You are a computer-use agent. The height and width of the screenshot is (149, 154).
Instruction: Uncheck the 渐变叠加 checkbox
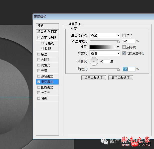(39, 82)
